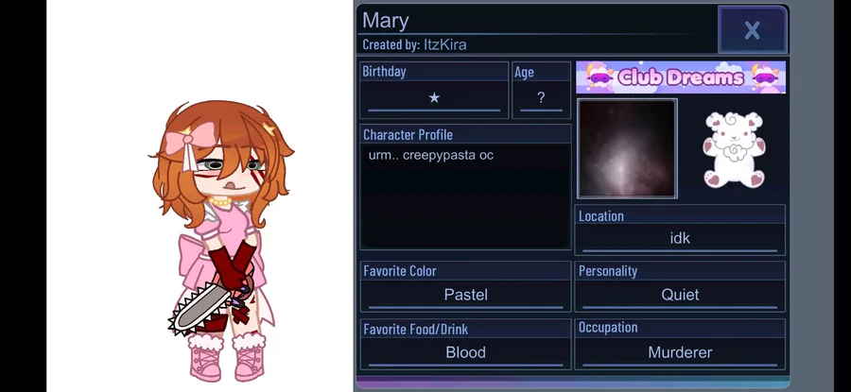Click the purple sheep on banner's right
The image size is (851, 392).
click(x=765, y=77)
